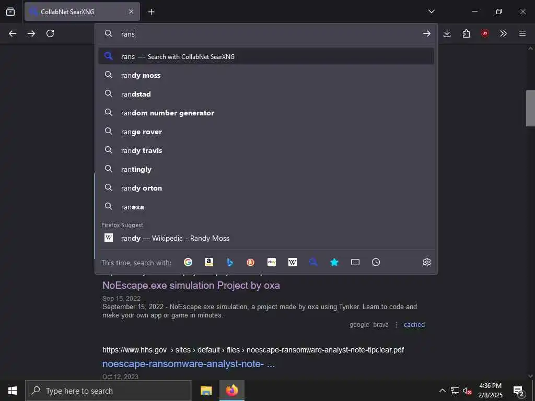Choose the 'randy moss' suggestion
Image resolution: width=535 pixels, height=401 pixels.
click(x=266, y=75)
